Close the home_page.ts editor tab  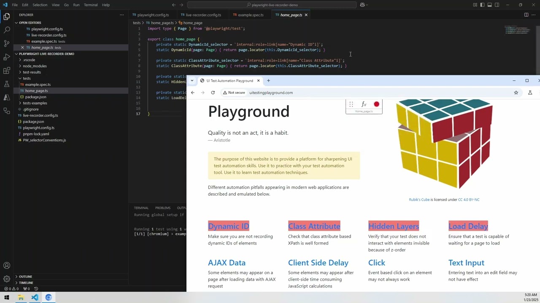click(306, 15)
